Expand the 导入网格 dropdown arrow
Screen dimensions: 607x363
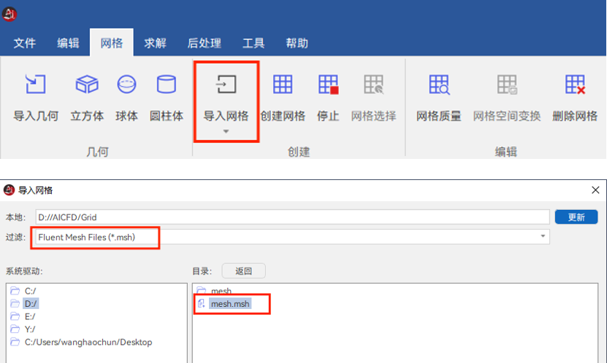[226, 132]
